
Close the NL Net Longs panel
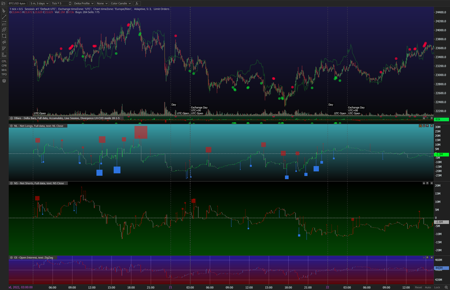tap(431, 126)
